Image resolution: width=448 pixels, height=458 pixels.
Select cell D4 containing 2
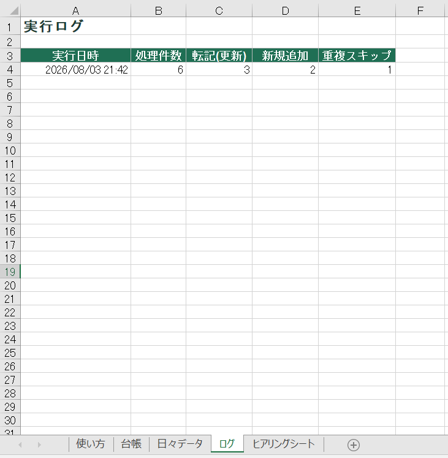pos(286,69)
